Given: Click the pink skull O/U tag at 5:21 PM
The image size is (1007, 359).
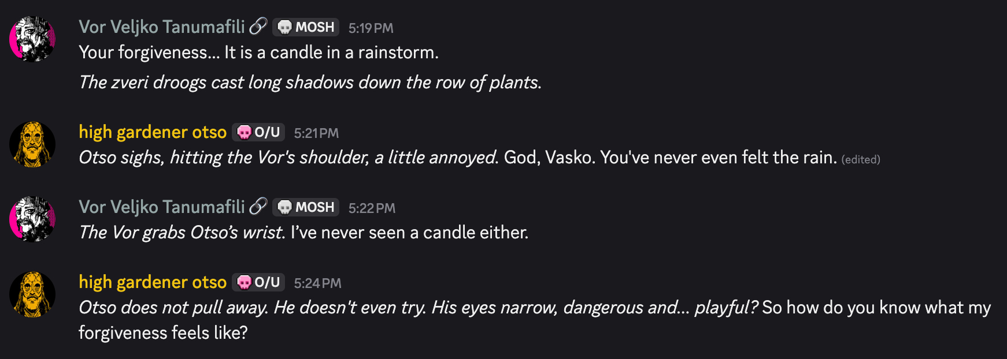Looking at the screenshot, I should coord(258,132).
